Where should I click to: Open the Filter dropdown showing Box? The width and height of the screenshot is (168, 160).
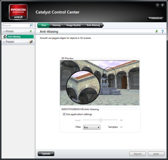click(92, 127)
